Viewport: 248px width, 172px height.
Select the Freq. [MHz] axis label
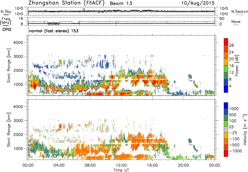(x=6, y=21)
